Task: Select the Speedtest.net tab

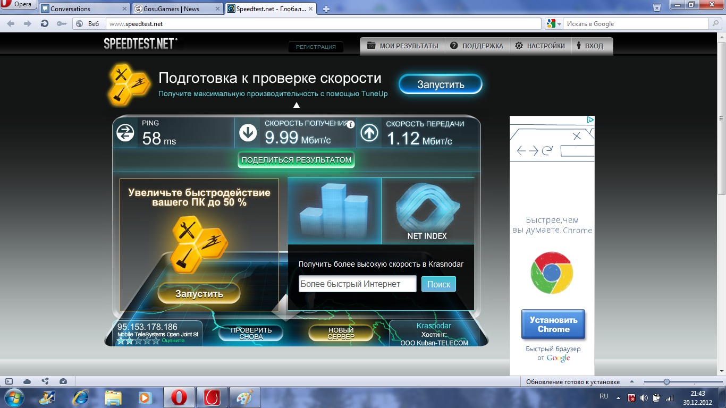Action: pos(271,8)
